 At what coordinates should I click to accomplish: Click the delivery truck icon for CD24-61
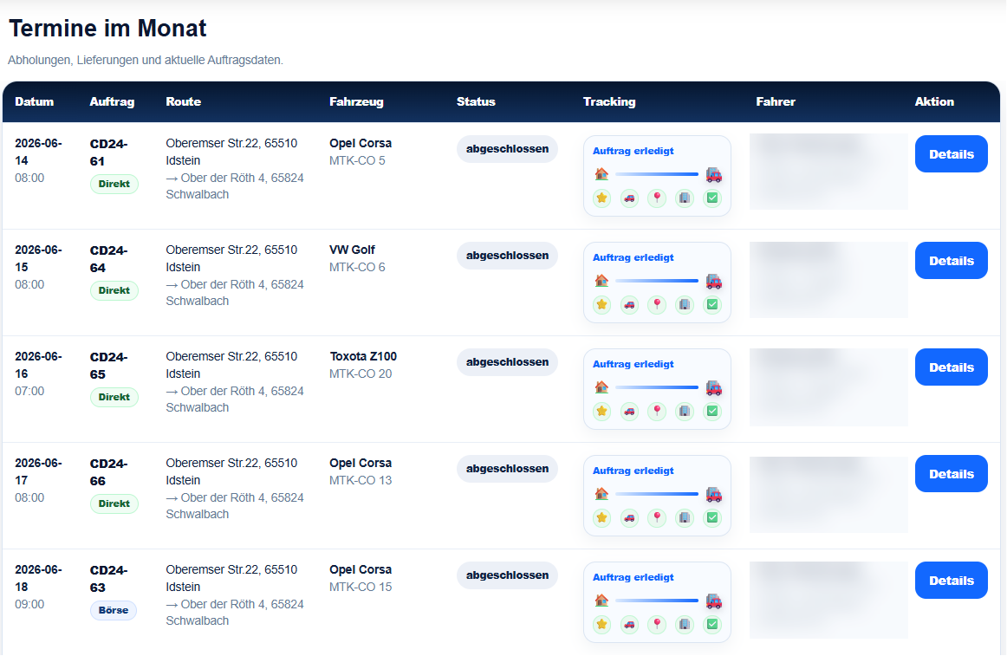coord(713,174)
